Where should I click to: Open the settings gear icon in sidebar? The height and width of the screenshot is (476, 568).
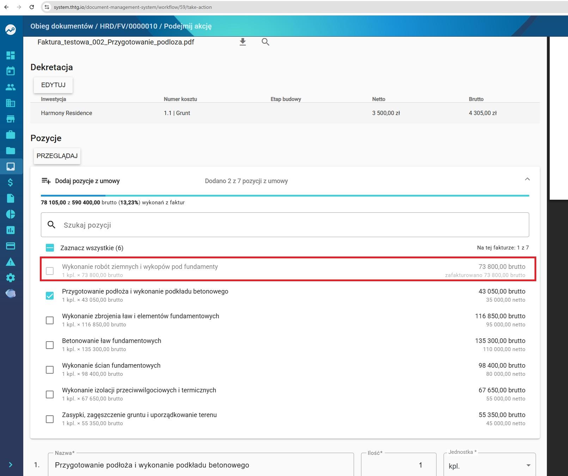[x=11, y=278]
